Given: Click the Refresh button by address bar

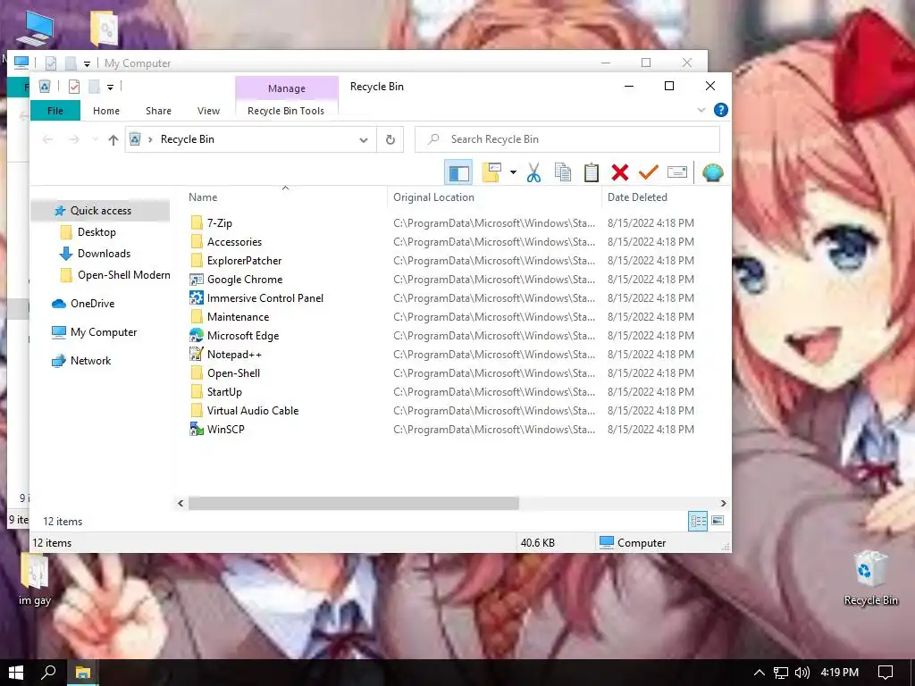Looking at the screenshot, I should click(x=390, y=140).
